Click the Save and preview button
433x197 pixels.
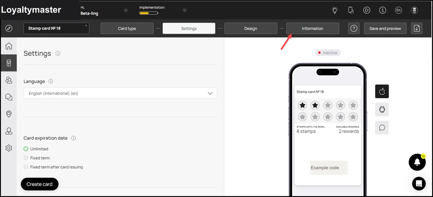[x=385, y=28]
